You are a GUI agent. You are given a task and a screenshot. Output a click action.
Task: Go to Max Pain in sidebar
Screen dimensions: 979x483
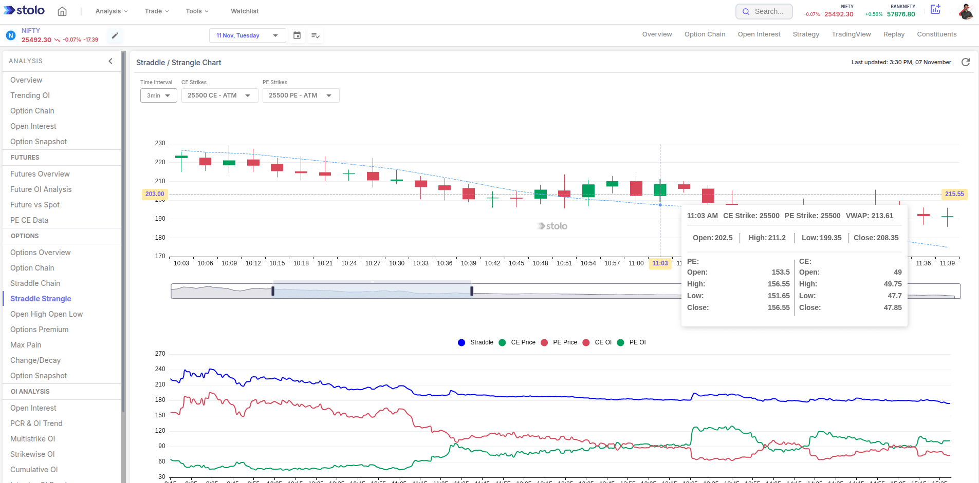[26, 345]
